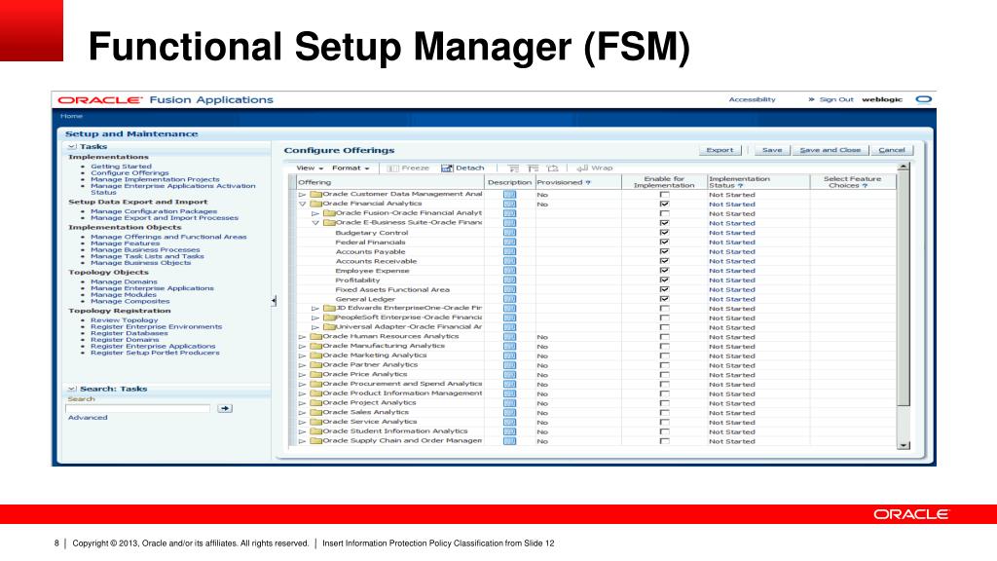
Task: Open description icon for Budgetary Control row
Action: tap(509, 233)
